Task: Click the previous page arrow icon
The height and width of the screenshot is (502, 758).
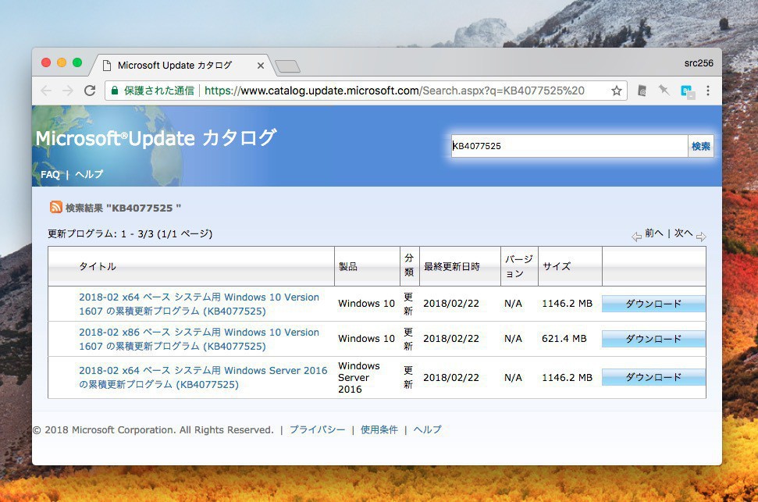Action: click(x=636, y=237)
